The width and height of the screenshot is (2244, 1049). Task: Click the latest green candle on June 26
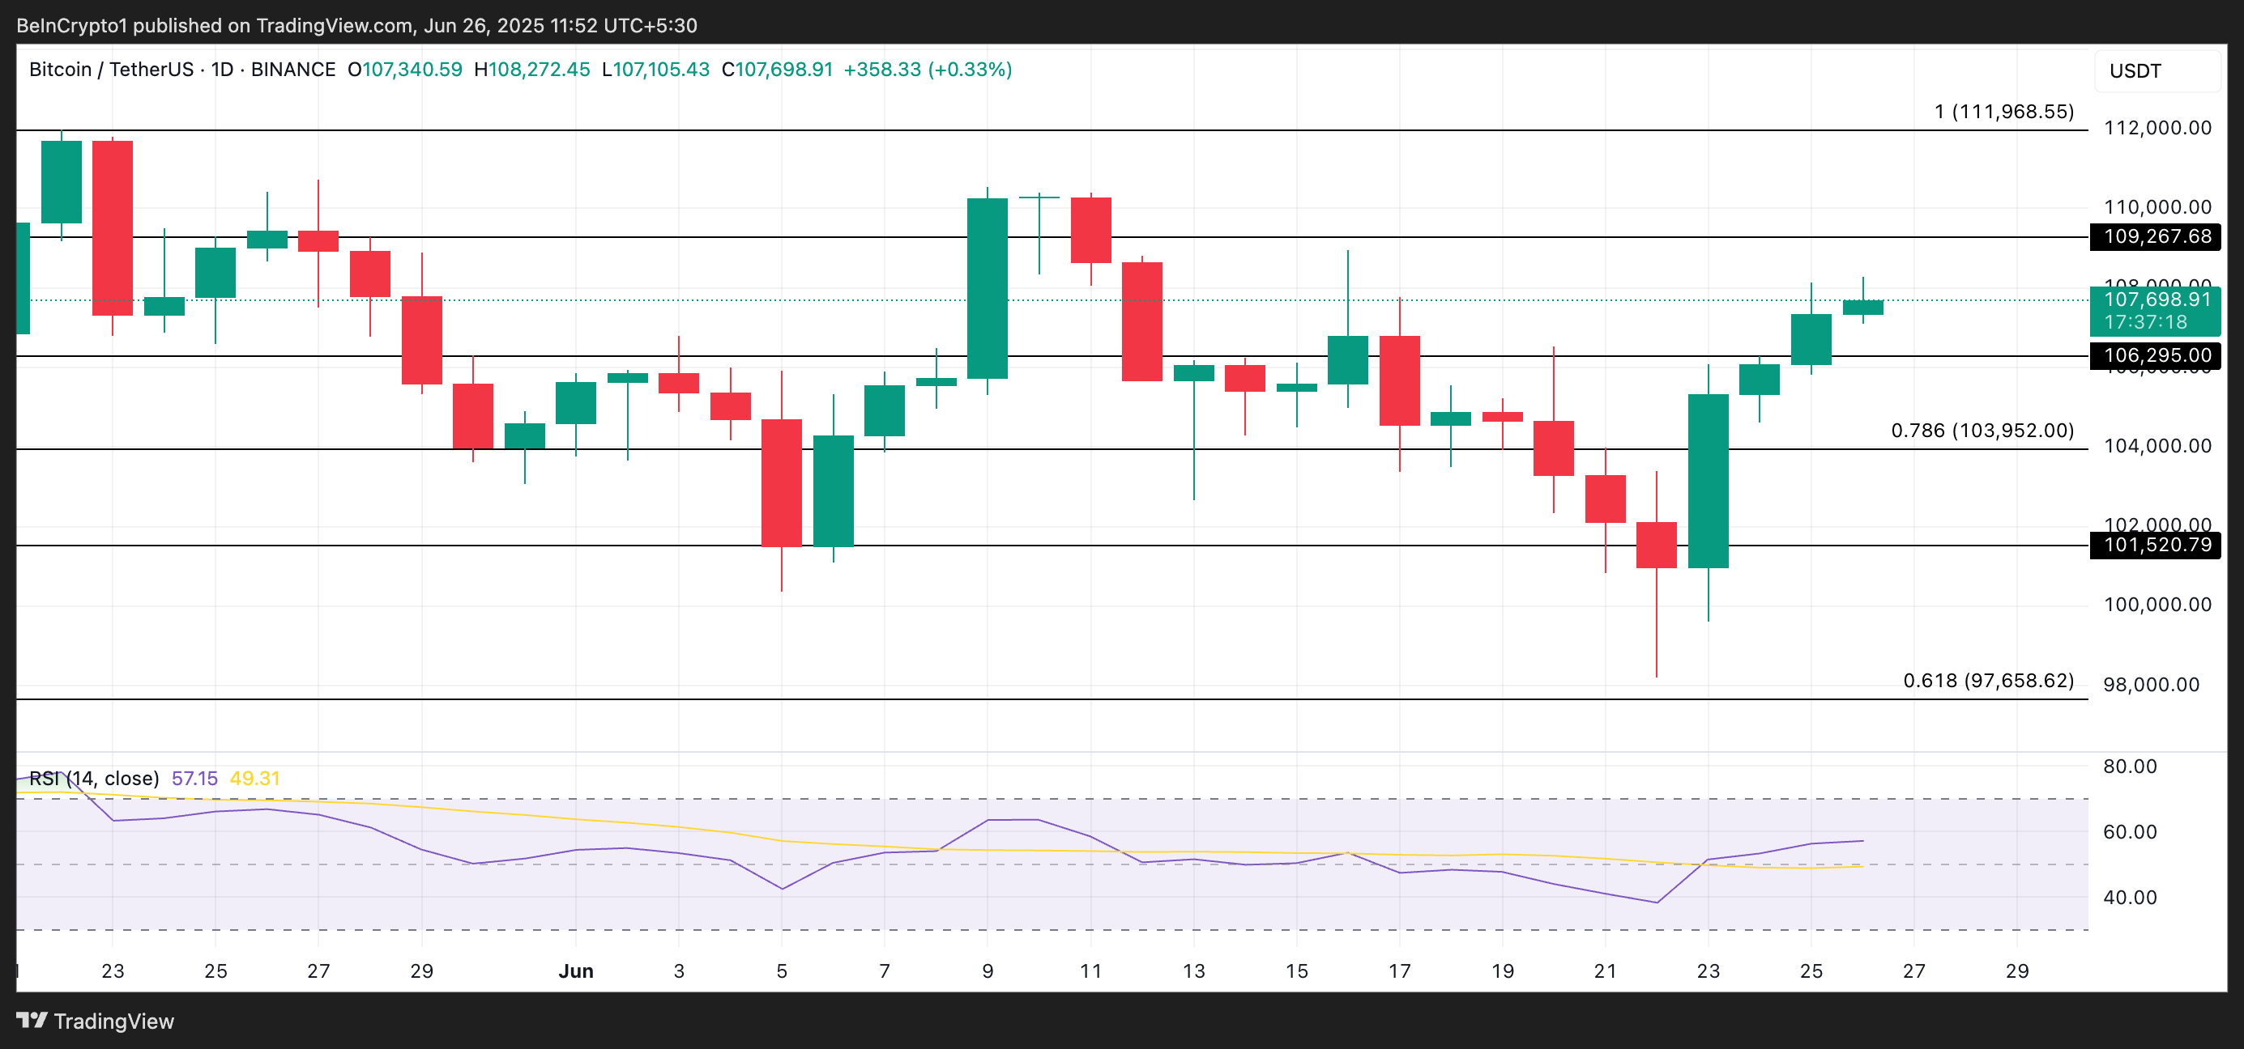point(1862,308)
